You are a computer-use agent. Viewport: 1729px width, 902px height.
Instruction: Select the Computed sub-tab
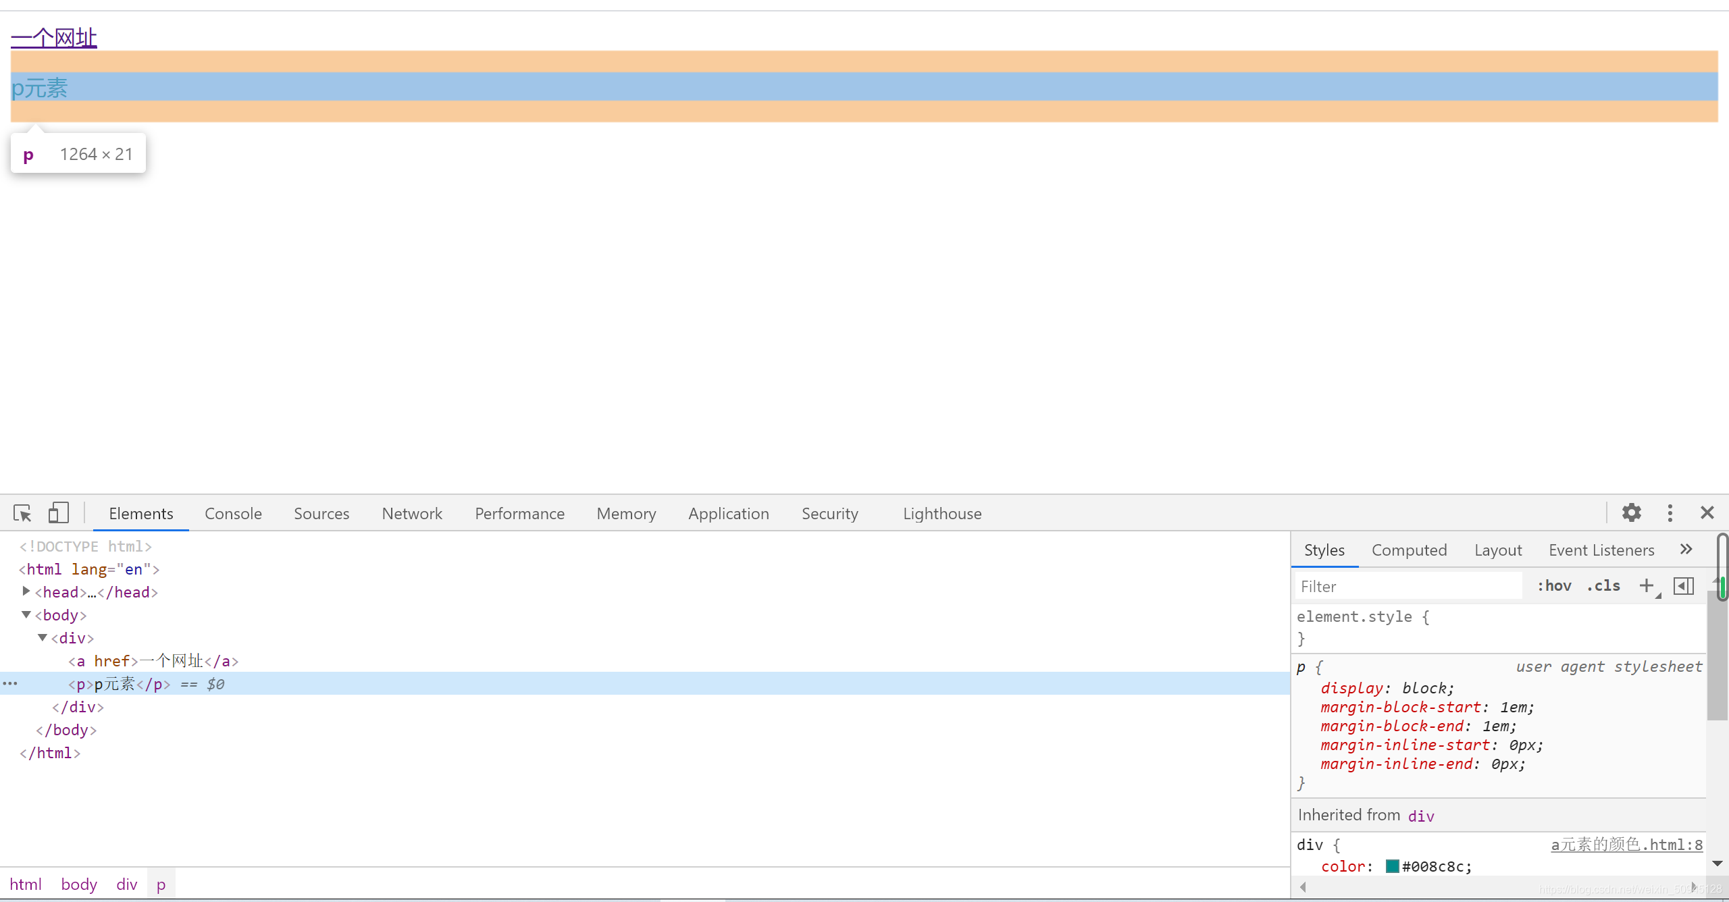tap(1410, 550)
